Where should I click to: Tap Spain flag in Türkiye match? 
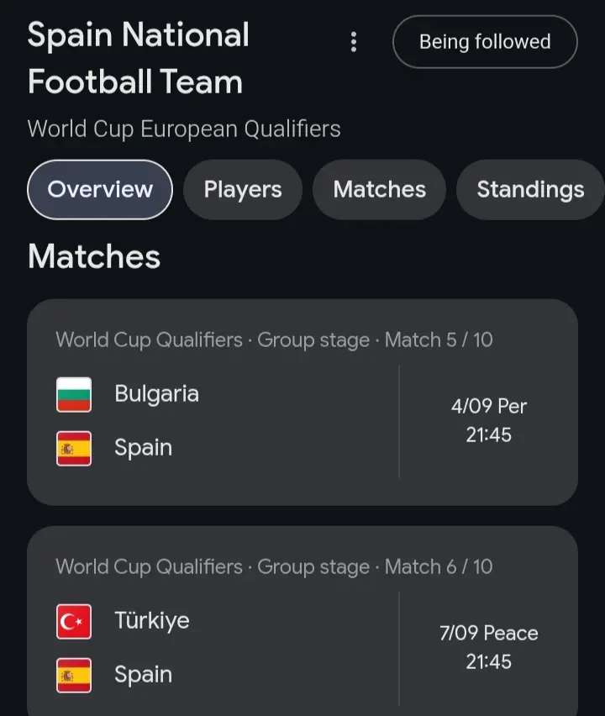(x=74, y=676)
